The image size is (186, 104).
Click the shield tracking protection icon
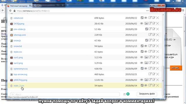coord(10,11)
